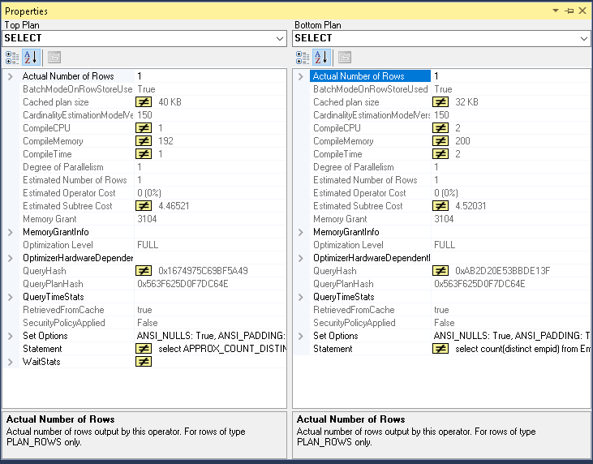Click not-equal icon beside Bottom Plan Cached plan size
Screen dimensions: 593x464
pyautogui.click(x=440, y=102)
